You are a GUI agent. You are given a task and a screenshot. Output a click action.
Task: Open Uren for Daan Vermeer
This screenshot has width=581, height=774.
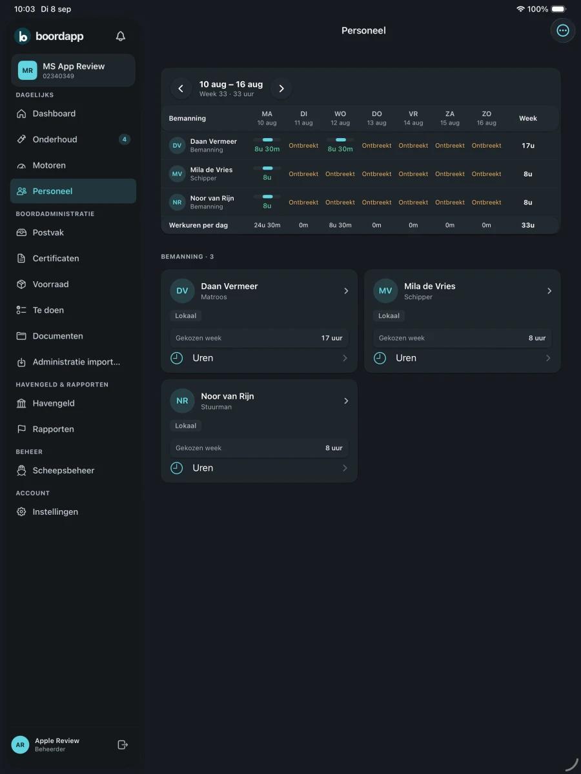[259, 358]
